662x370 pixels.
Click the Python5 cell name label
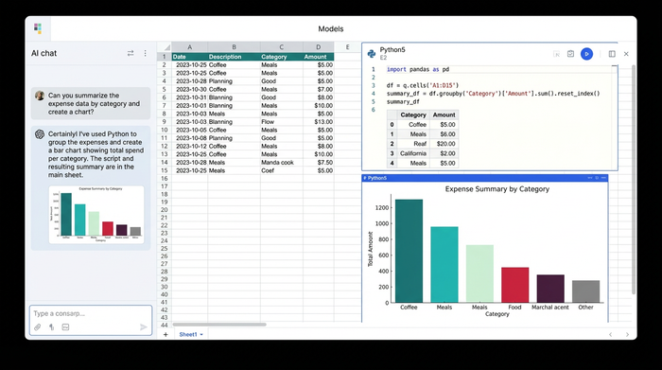392,50
